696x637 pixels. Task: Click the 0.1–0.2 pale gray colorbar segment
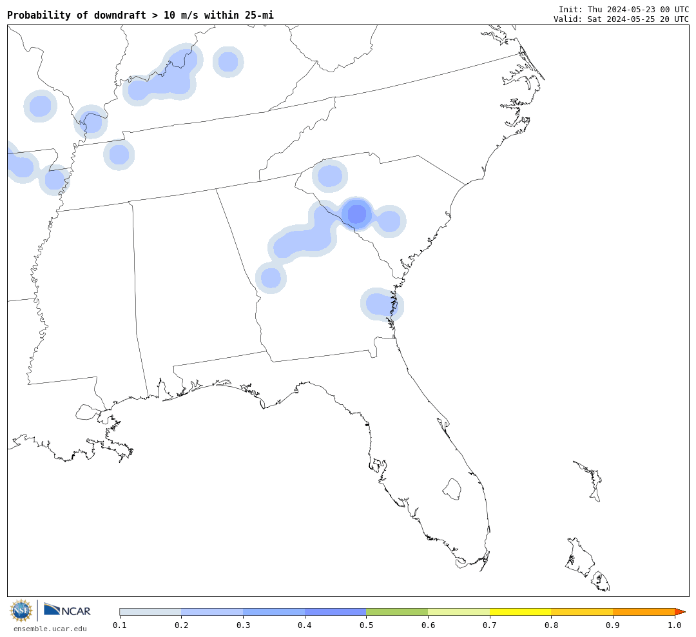(x=150, y=612)
